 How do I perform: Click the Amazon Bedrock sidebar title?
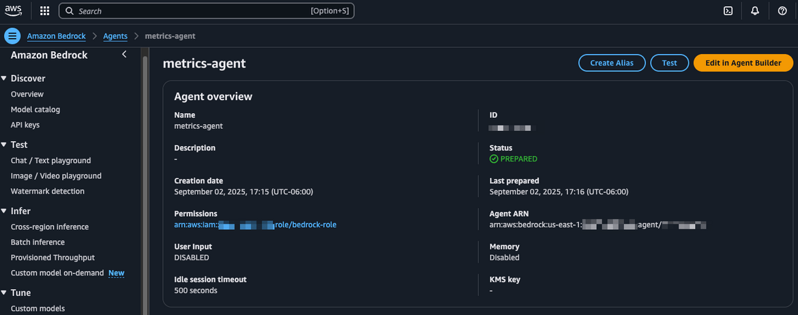pyautogui.click(x=49, y=55)
